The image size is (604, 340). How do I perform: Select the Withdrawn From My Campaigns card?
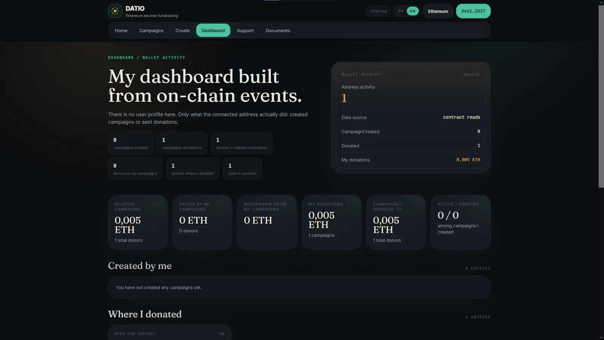click(267, 222)
